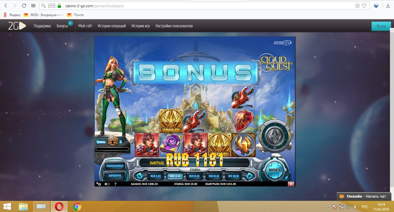
Task: Open the 9030 Входящие mail bookmark
Action: pos(44,15)
